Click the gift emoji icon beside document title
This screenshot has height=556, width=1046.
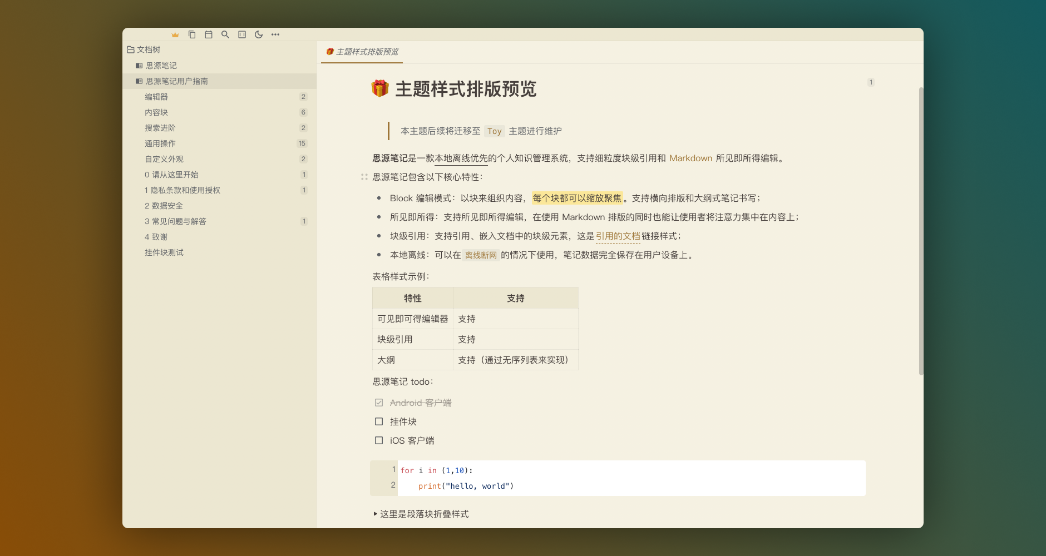(x=380, y=88)
